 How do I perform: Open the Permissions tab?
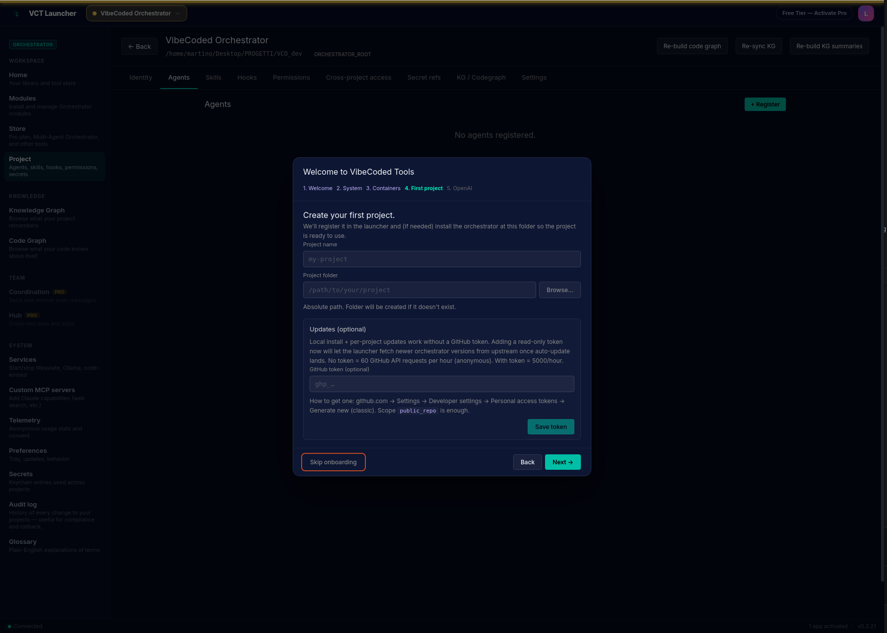[x=291, y=78]
